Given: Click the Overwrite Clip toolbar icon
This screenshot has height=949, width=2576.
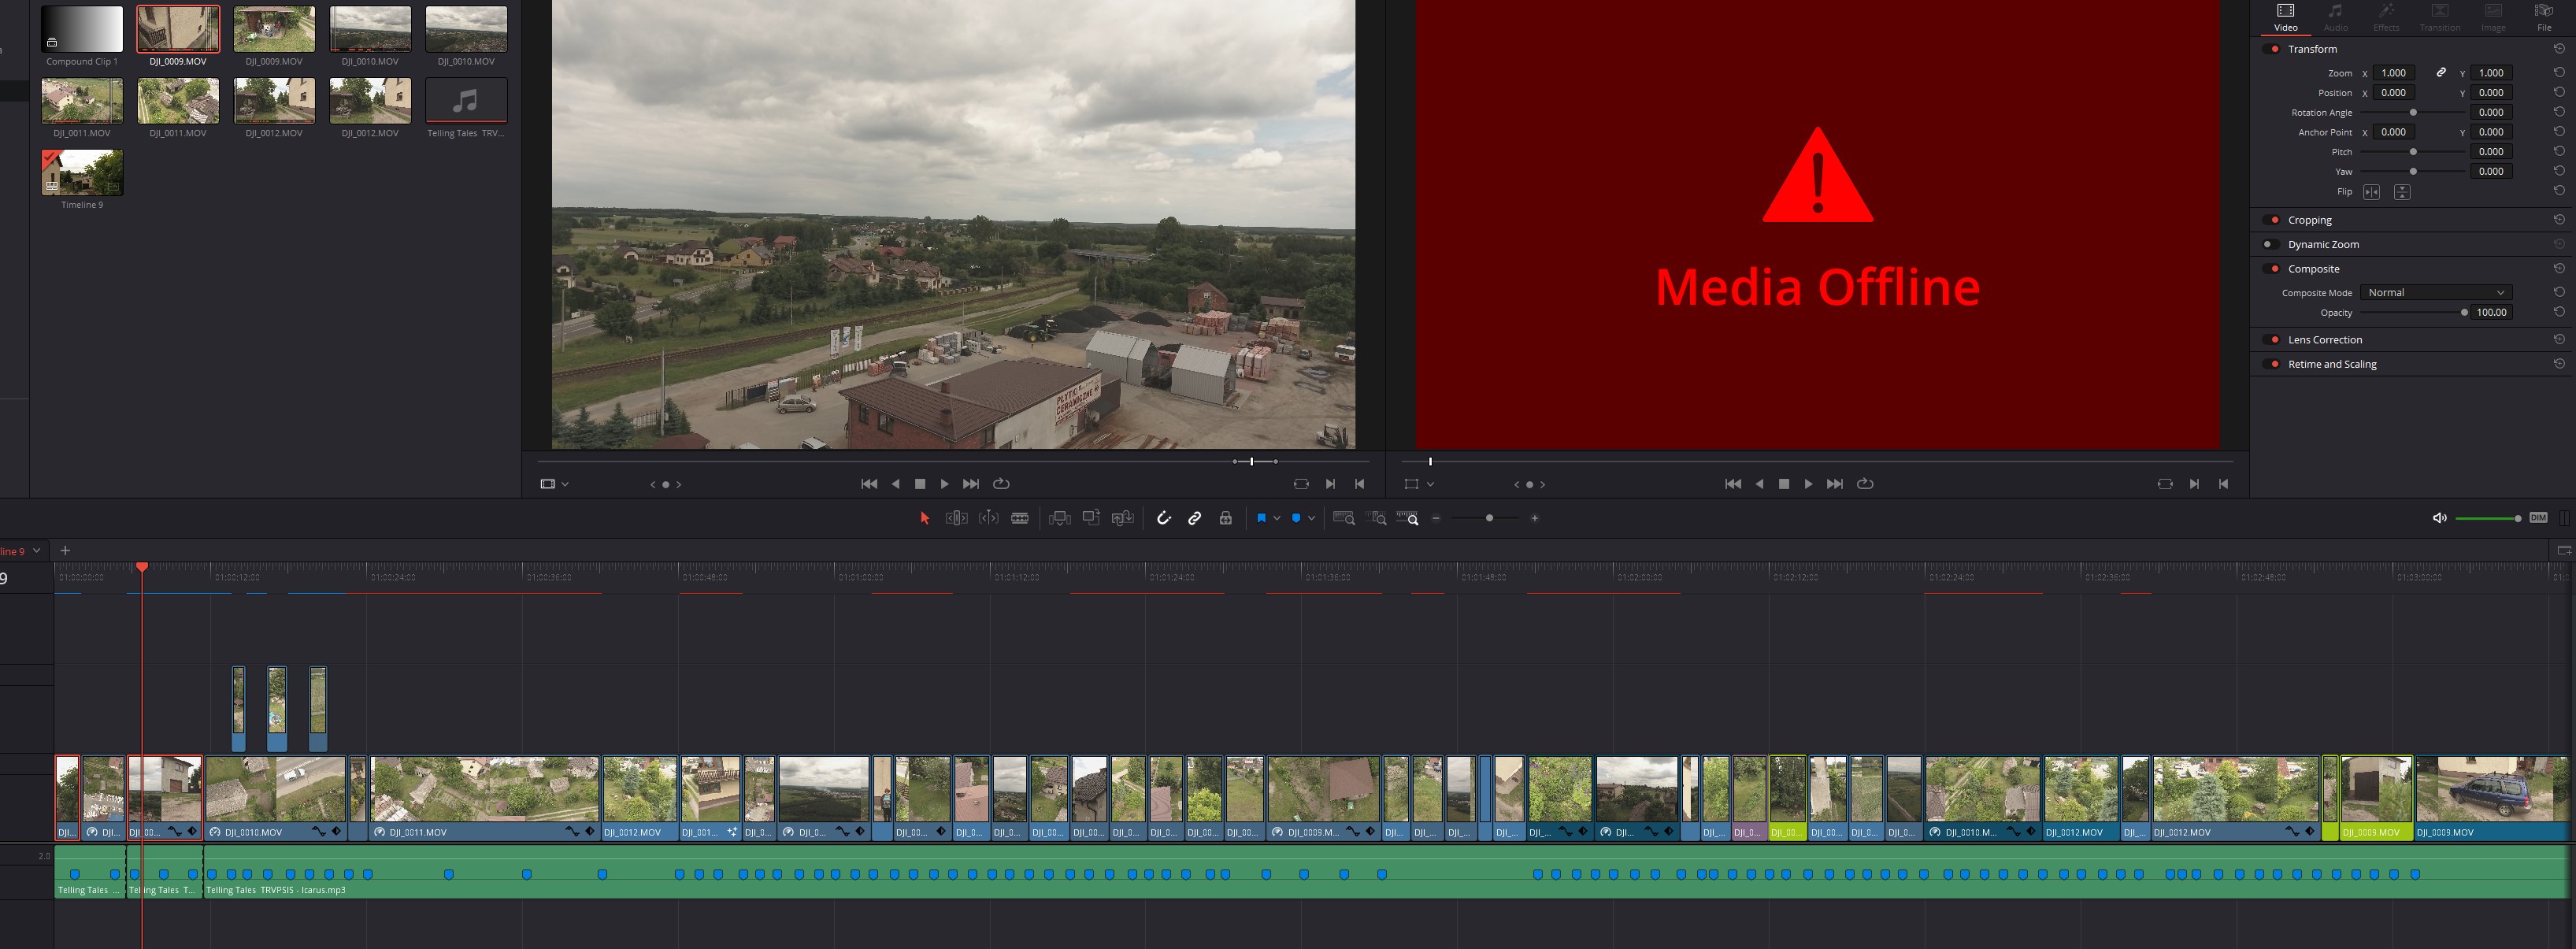Looking at the screenshot, I should (x=1091, y=518).
